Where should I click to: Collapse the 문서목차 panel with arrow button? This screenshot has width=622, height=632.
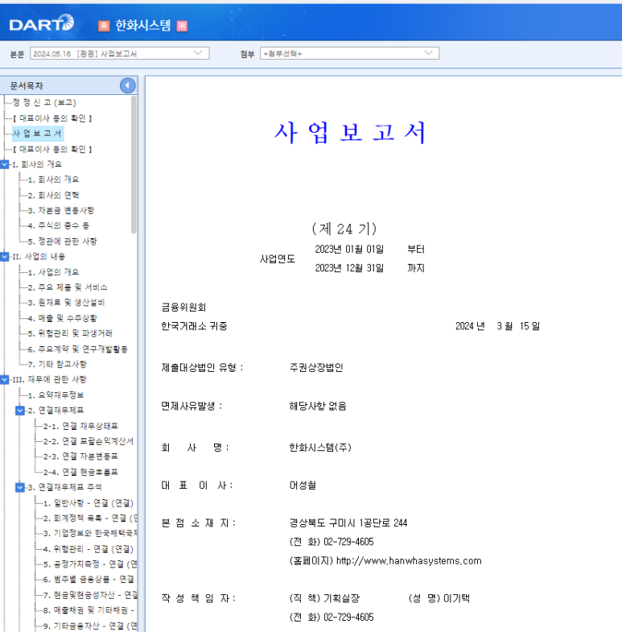point(128,85)
